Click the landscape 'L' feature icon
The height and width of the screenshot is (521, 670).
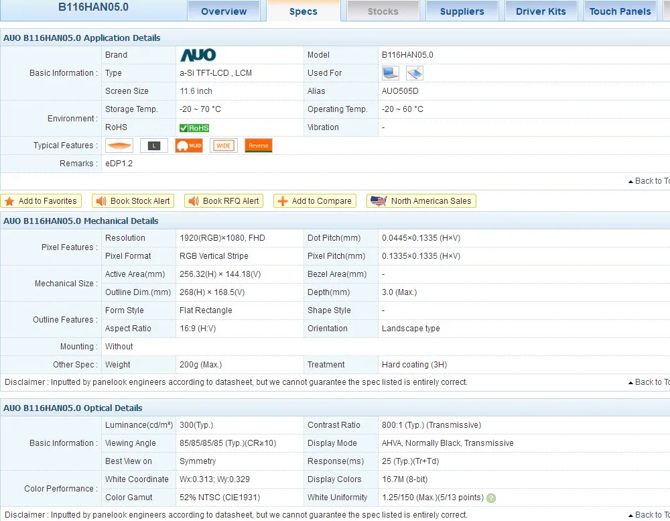pyautogui.click(x=154, y=146)
